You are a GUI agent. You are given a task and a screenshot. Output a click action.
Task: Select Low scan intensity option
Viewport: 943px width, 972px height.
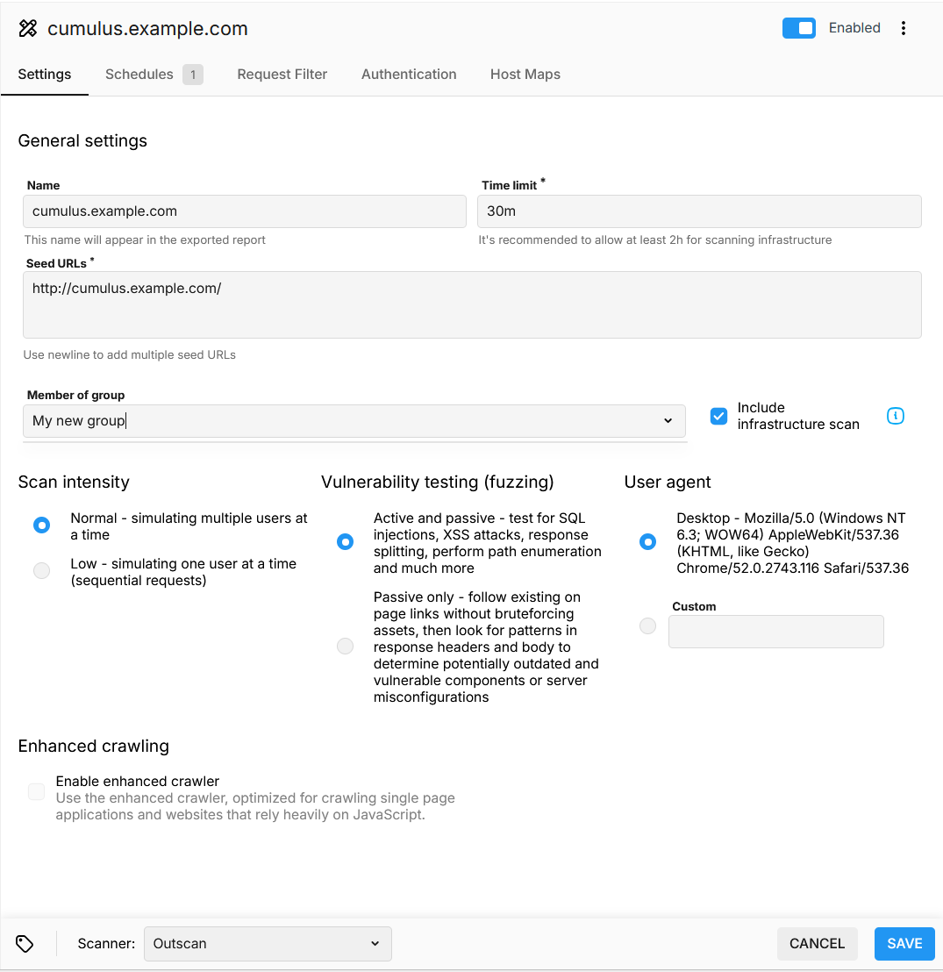pyautogui.click(x=41, y=571)
